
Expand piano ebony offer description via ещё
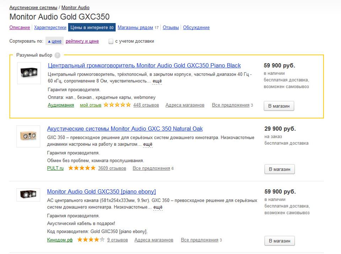[158, 207]
